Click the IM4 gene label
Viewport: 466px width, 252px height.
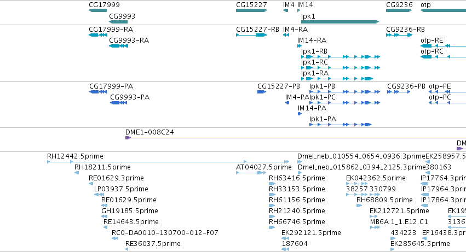click(289, 5)
